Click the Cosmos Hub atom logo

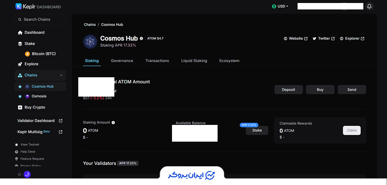tap(90, 42)
